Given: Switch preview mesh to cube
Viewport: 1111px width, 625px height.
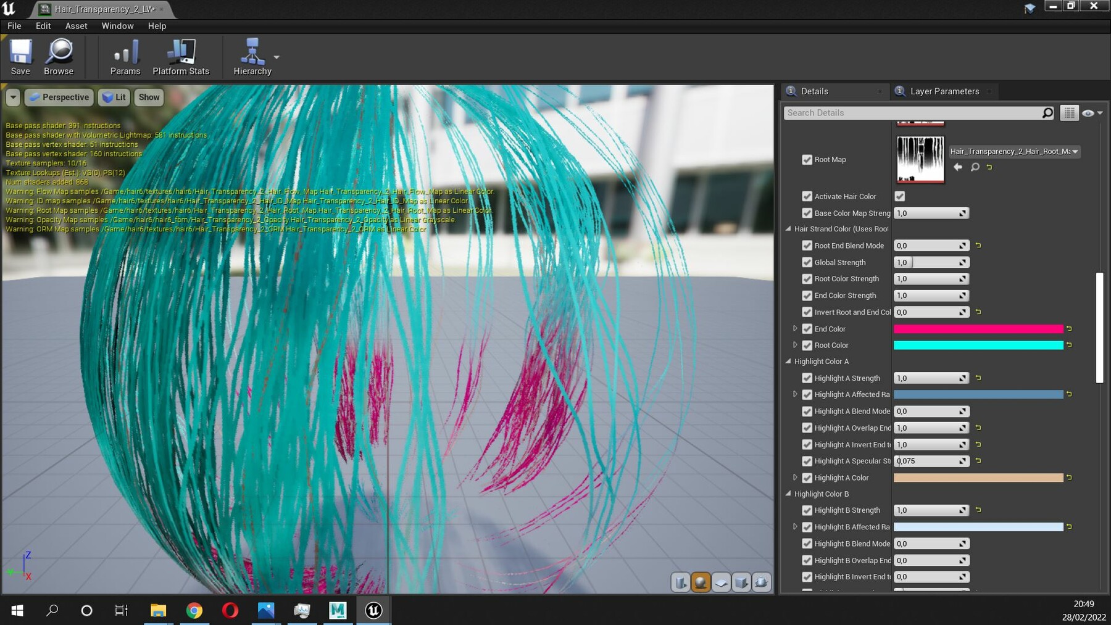Looking at the screenshot, I should pyautogui.click(x=741, y=582).
